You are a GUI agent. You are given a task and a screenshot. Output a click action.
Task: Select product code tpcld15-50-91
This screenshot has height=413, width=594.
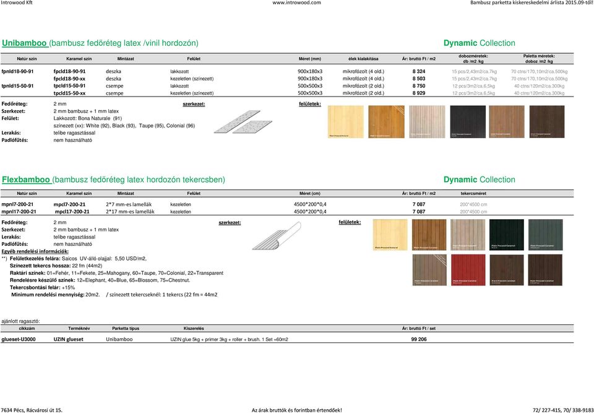pyautogui.click(x=70, y=86)
